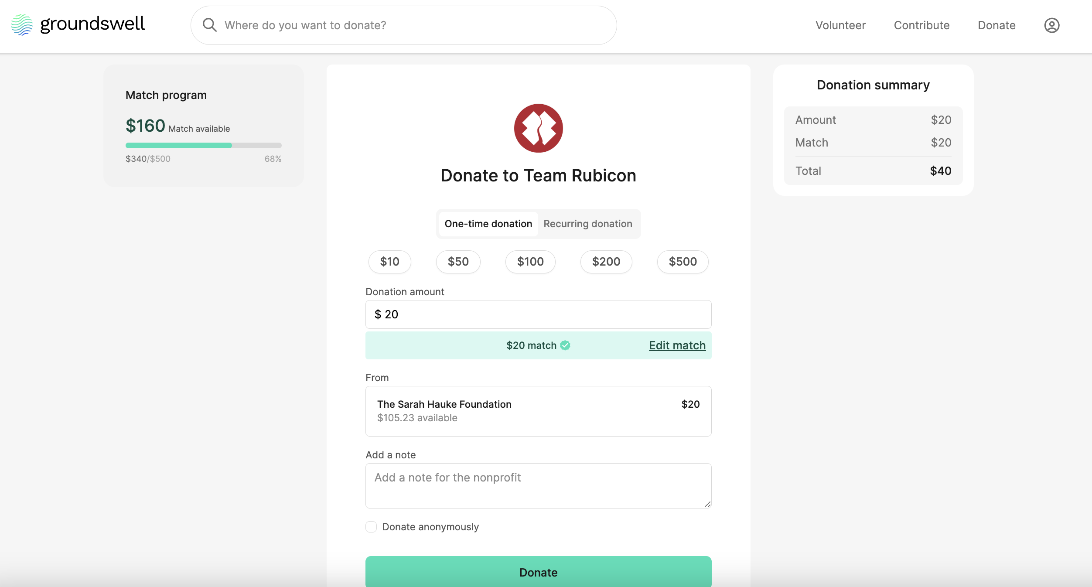The width and height of the screenshot is (1092, 587).
Task: Click the '$160' match available amount
Action: (x=145, y=126)
